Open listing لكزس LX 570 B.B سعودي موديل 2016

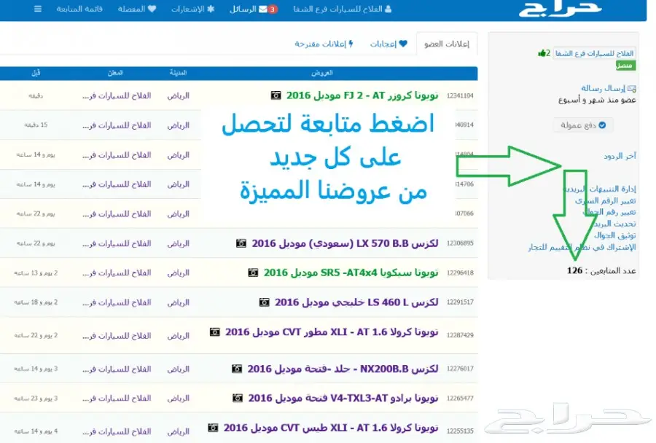coord(345,243)
